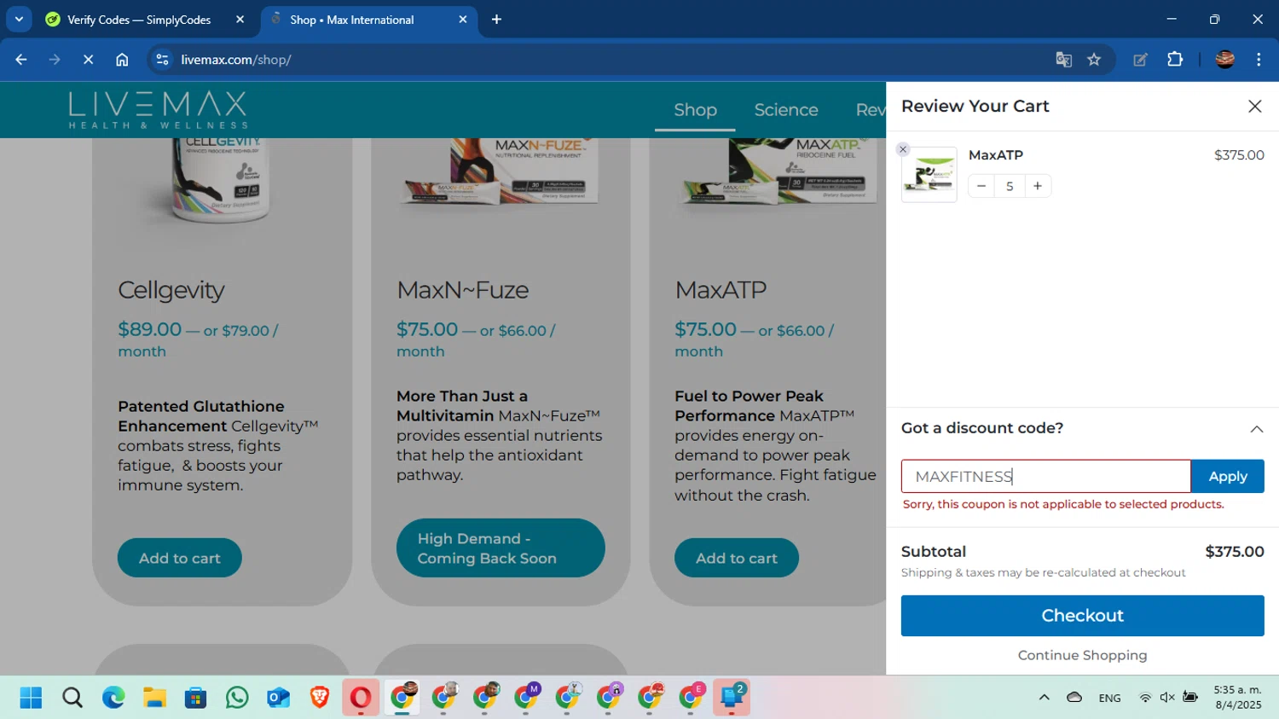Open a new browser tab
The width and height of the screenshot is (1279, 719).
click(496, 20)
